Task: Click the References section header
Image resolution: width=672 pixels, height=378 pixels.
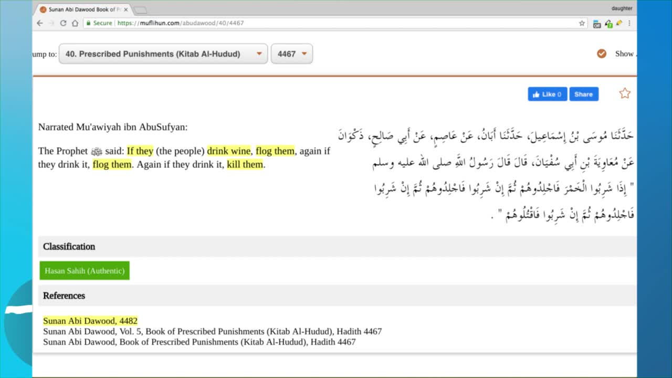Action: pyautogui.click(x=337, y=296)
